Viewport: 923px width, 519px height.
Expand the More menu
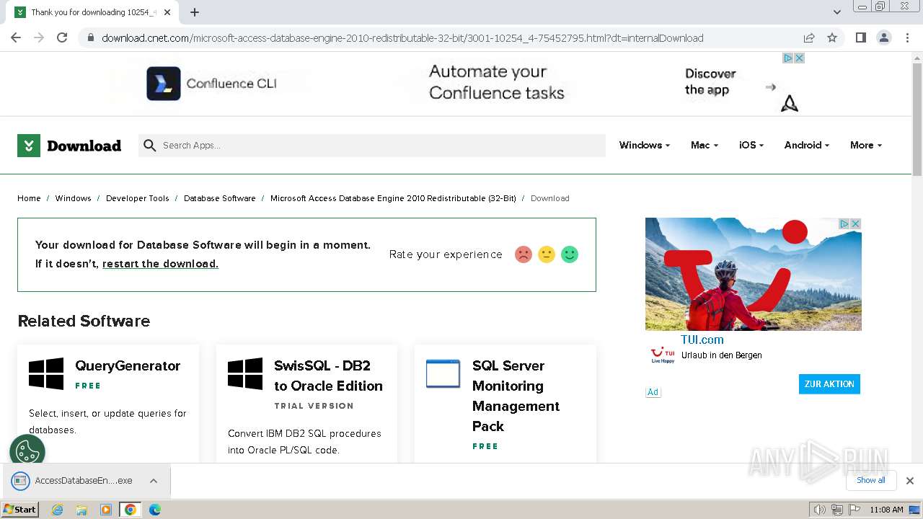coord(865,145)
